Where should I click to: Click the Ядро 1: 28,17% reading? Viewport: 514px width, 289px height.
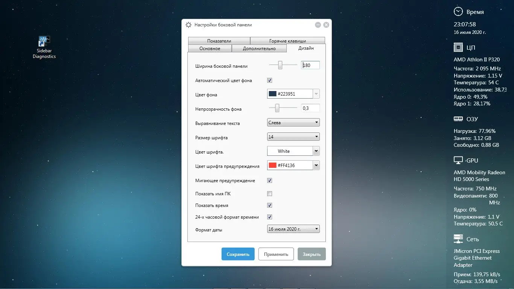pyautogui.click(x=472, y=103)
